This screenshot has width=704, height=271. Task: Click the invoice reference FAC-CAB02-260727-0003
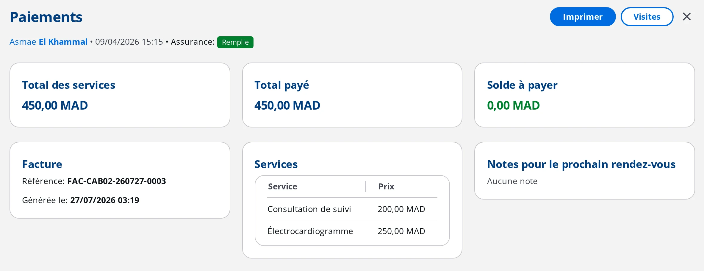coord(117,181)
